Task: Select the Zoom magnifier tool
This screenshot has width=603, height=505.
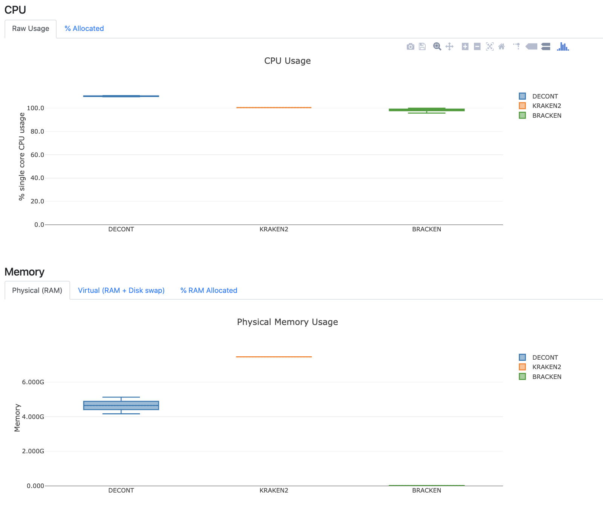Action: click(x=437, y=46)
